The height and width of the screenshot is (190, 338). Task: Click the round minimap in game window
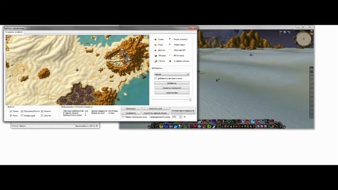click(x=304, y=39)
